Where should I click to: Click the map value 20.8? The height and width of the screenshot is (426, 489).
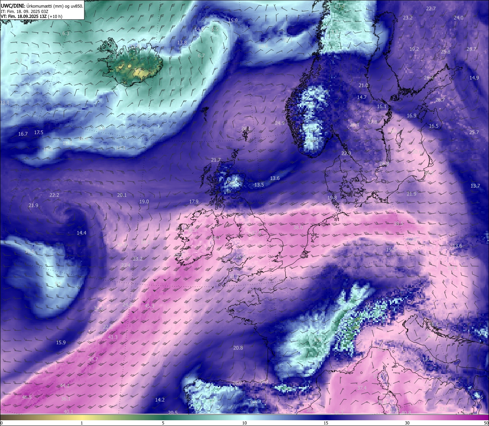tap(238, 348)
